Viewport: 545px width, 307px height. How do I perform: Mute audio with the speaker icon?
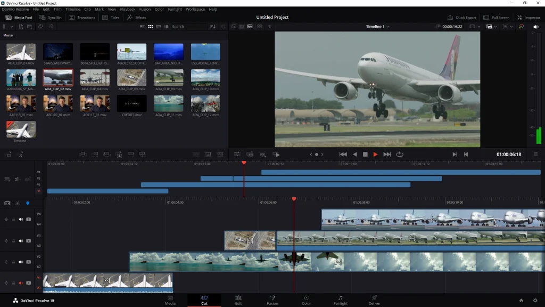(x=536, y=27)
